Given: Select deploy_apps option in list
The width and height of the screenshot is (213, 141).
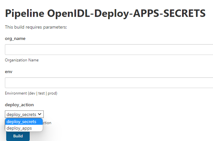Looking at the screenshot, I should [24, 128].
